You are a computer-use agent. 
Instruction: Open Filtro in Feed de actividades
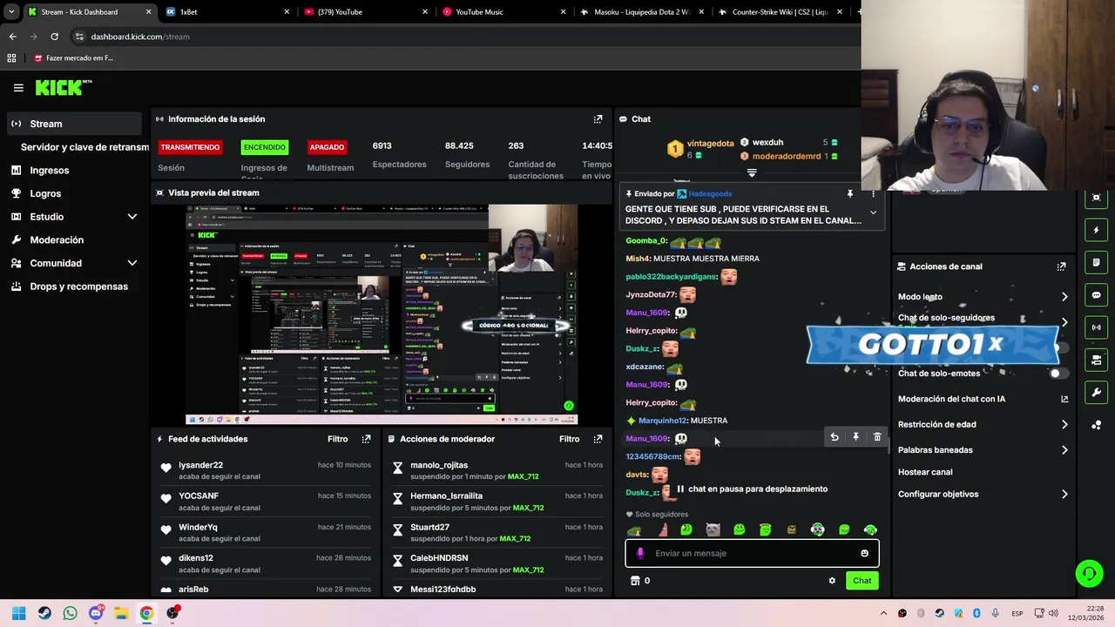tap(337, 439)
